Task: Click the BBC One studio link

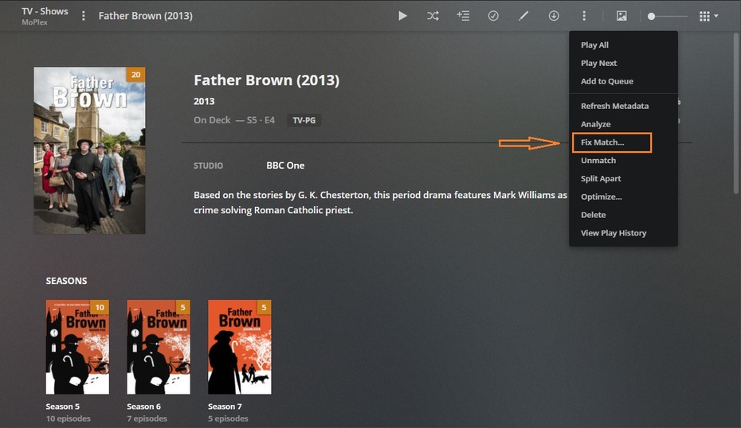Action: pyautogui.click(x=285, y=165)
